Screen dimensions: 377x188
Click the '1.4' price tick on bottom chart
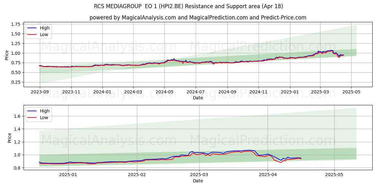[17, 129]
